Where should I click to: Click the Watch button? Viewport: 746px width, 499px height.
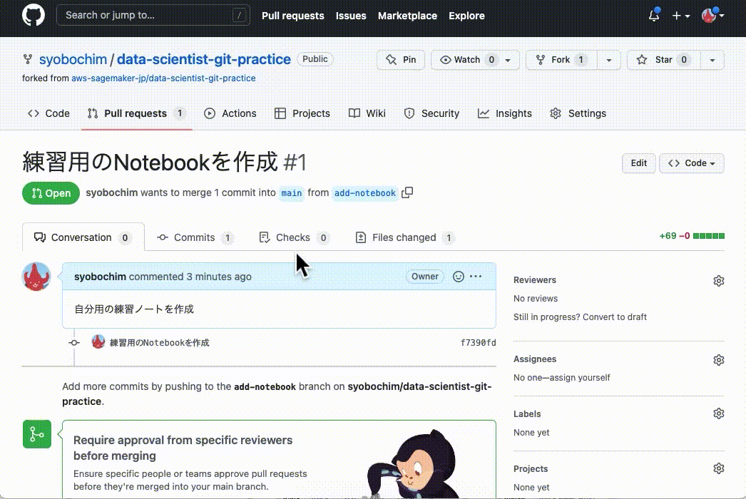pyautogui.click(x=466, y=60)
